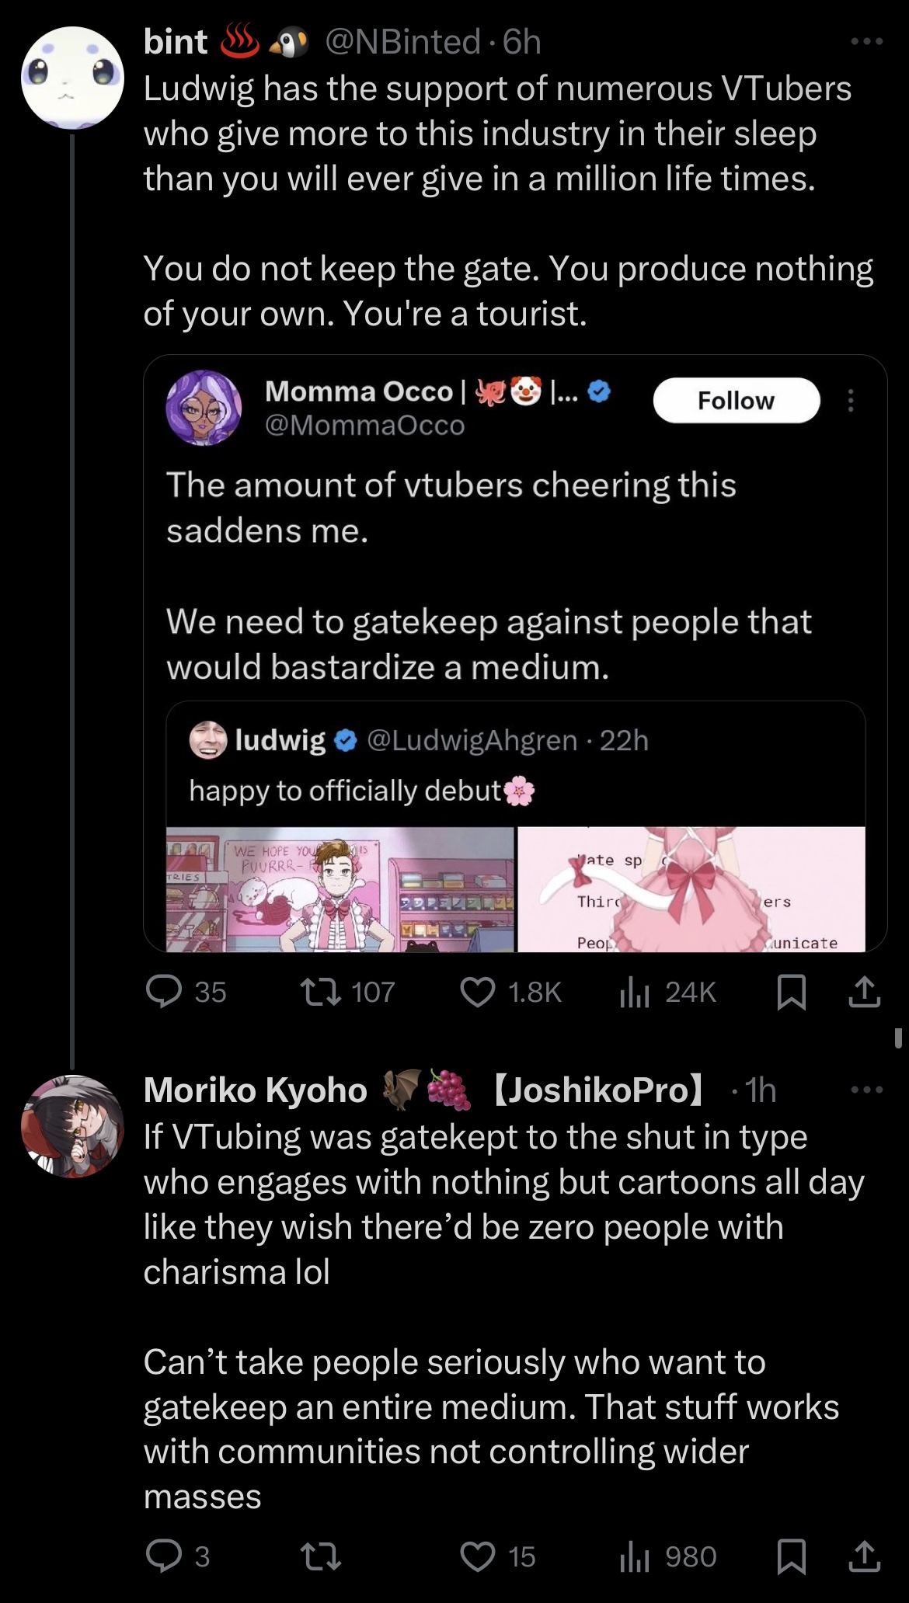
Task: View analytics showing 24K views
Action: pyautogui.click(x=635, y=992)
